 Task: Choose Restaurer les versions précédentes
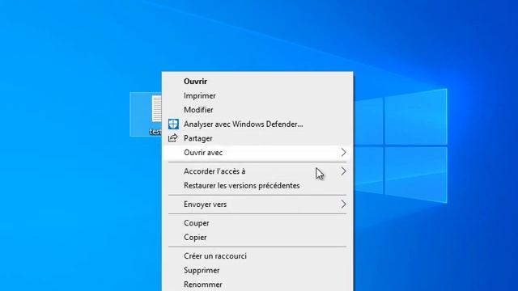click(x=257, y=185)
